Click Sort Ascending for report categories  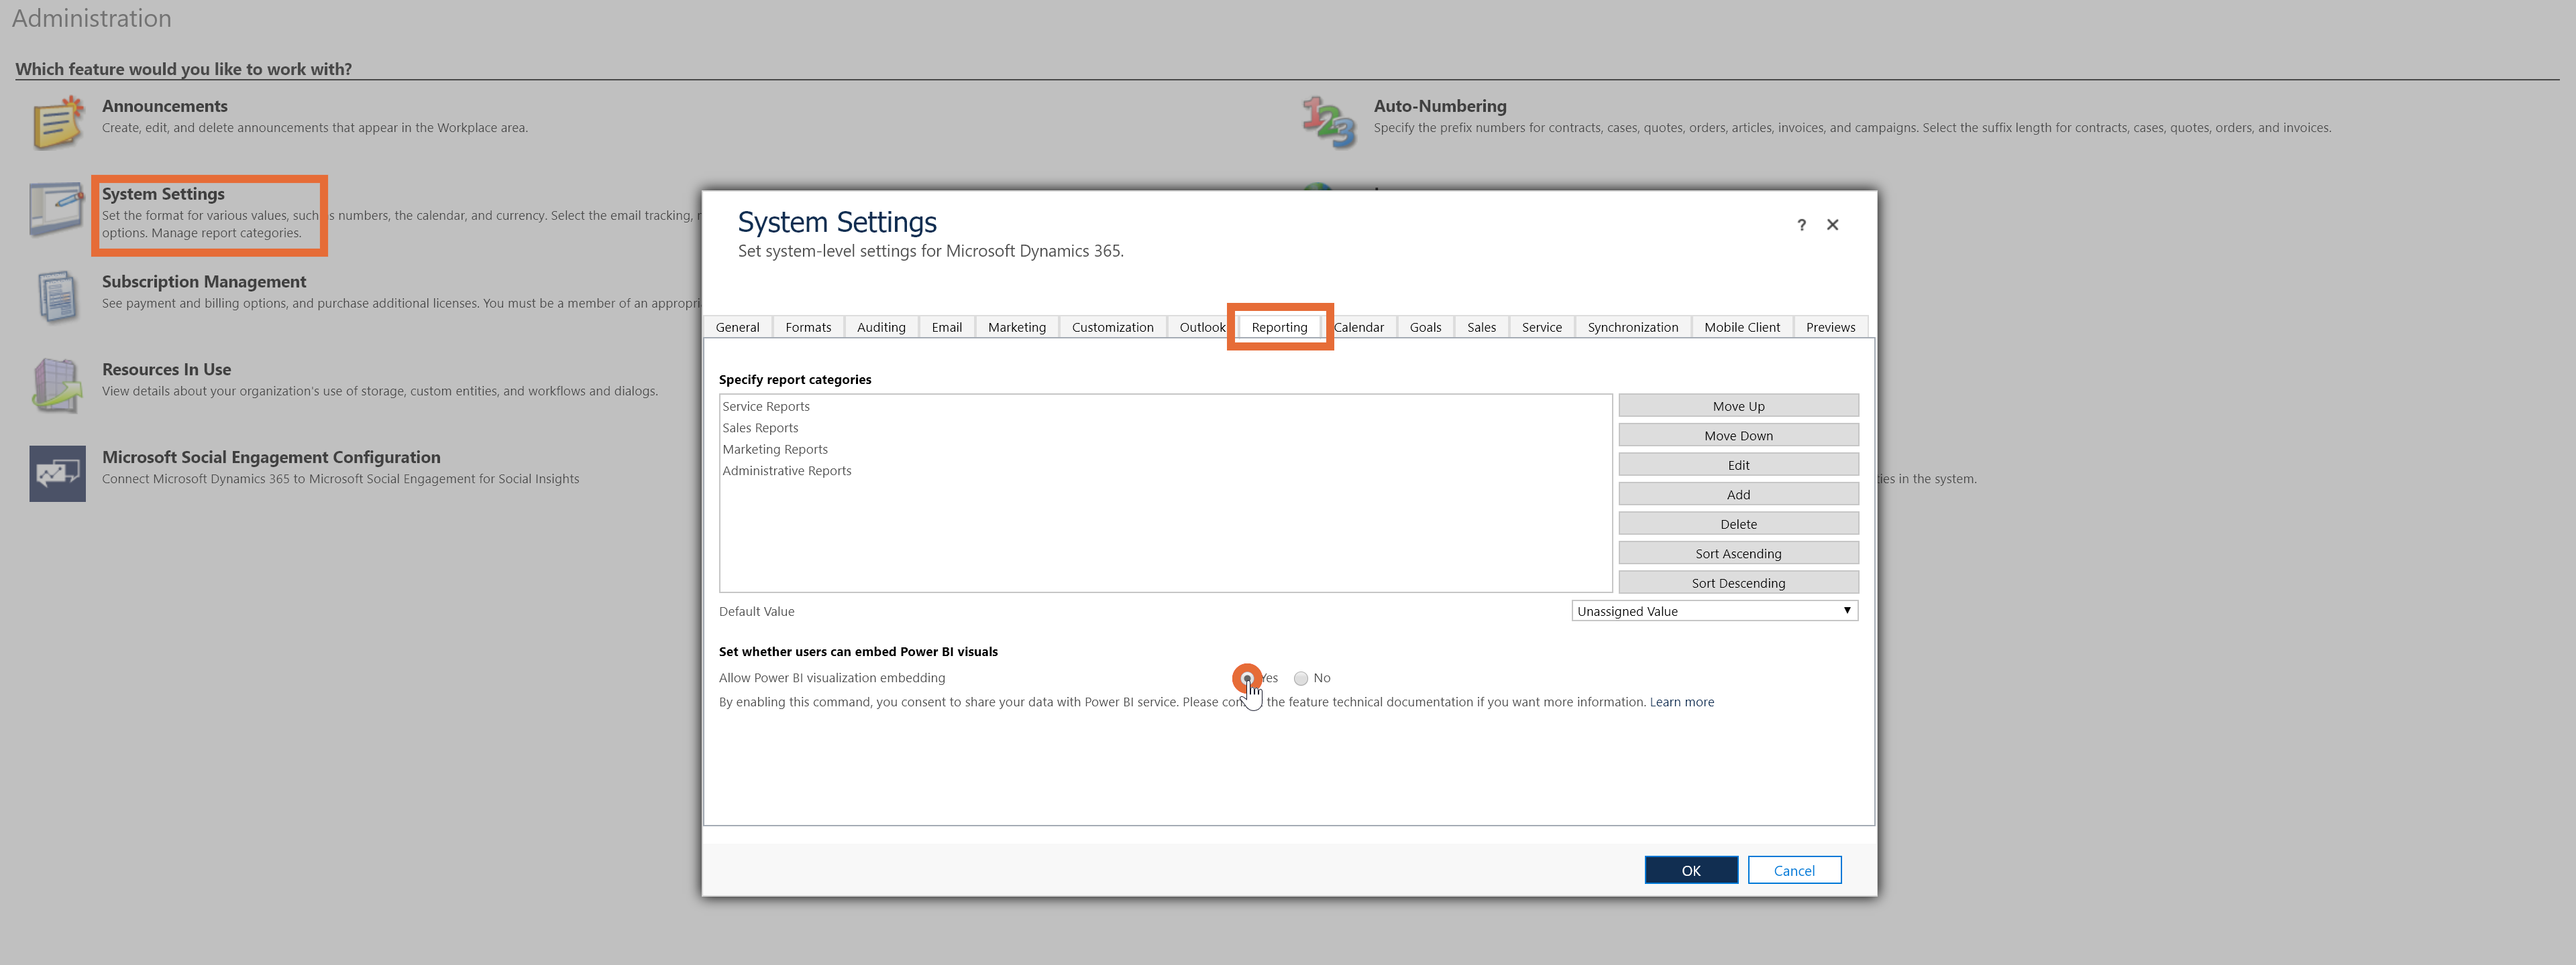click(x=1738, y=553)
